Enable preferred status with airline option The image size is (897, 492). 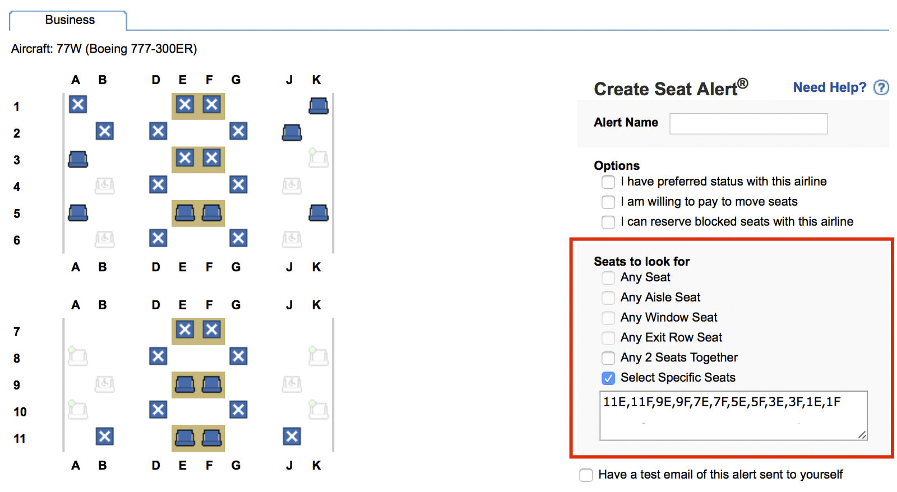coord(608,182)
